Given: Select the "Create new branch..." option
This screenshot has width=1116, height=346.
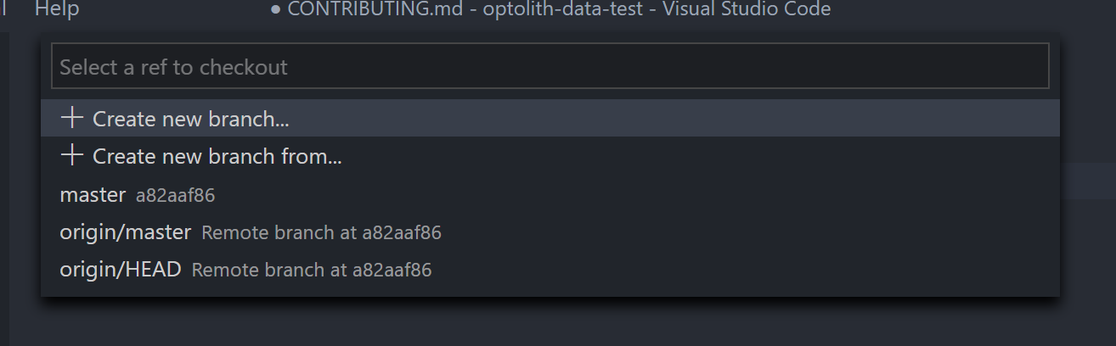Looking at the screenshot, I should point(550,118).
